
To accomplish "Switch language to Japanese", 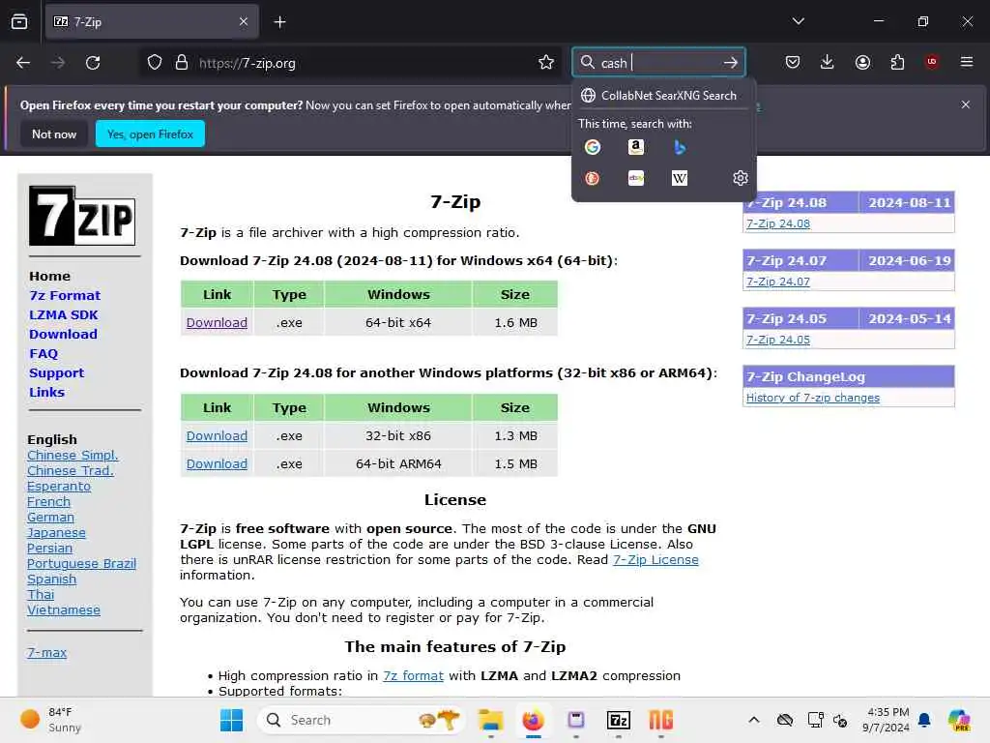I will pos(56,533).
